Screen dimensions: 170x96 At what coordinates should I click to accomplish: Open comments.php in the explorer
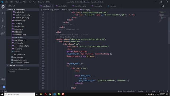coord(20,21)
